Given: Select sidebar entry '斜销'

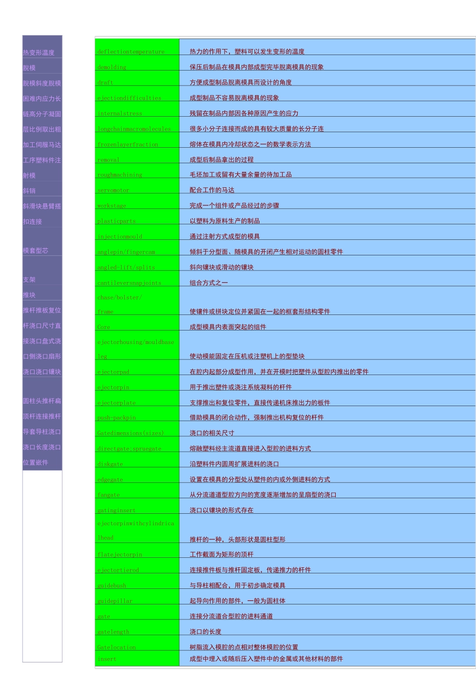Looking at the screenshot, I should [29, 191].
